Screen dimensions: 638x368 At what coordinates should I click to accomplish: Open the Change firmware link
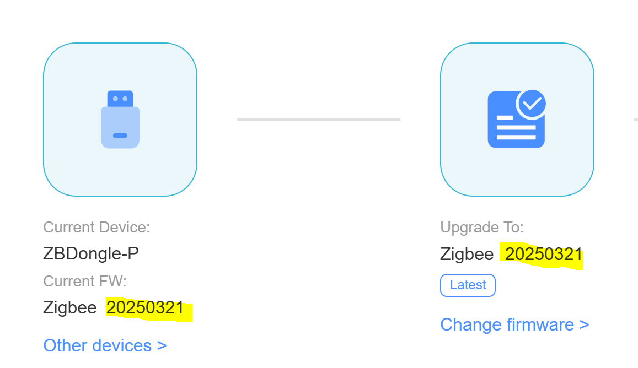pyautogui.click(x=514, y=324)
